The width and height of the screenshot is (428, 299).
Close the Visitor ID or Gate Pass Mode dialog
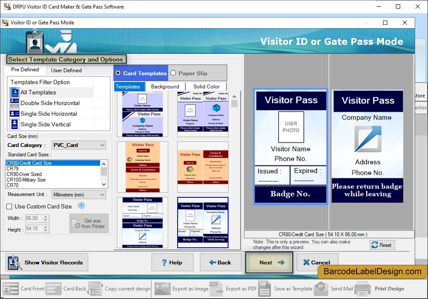405,23
